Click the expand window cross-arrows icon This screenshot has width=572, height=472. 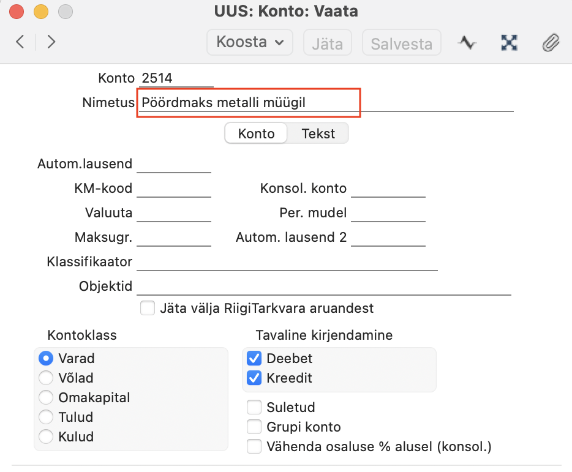pyautogui.click(x=510, y=43)
